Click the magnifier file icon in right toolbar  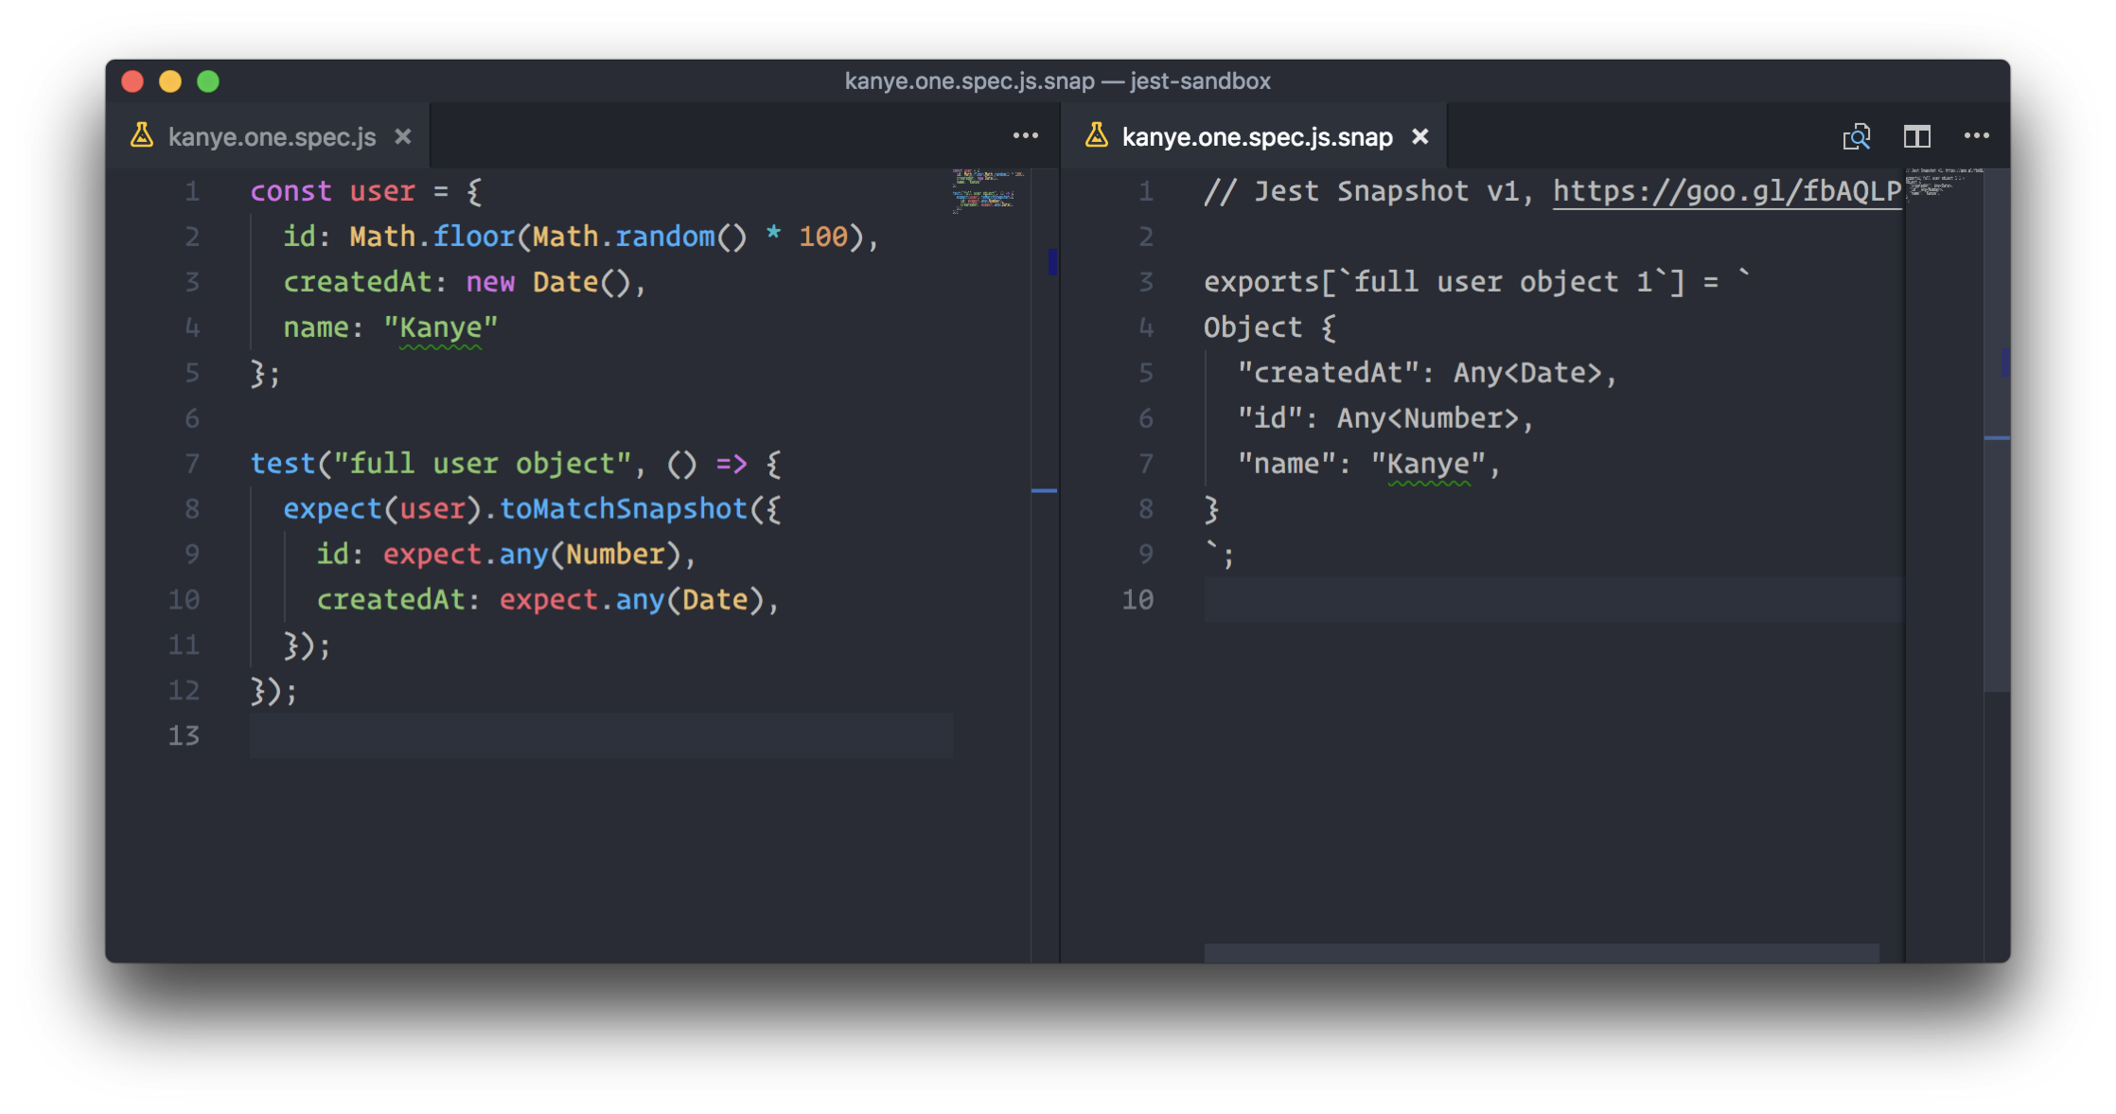tap(1856, 136)
